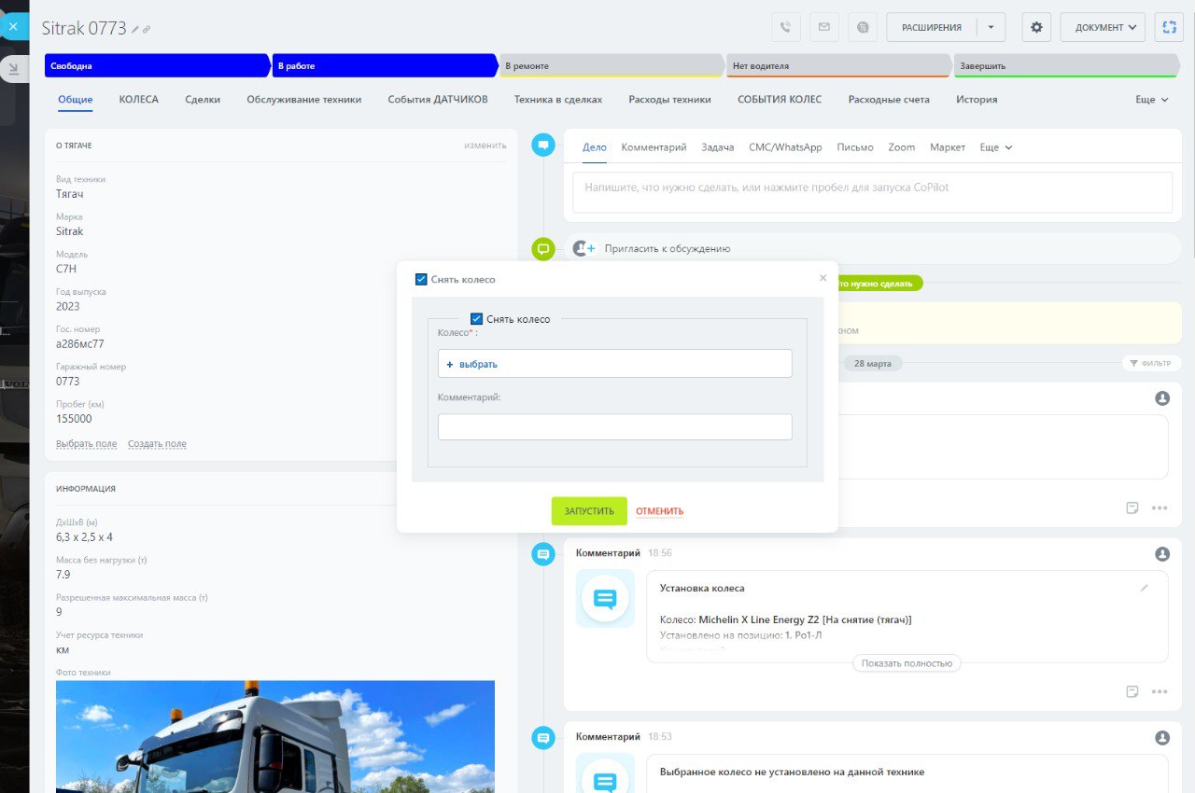Click изменить in the О ТЯГАЧЕ section

(x=485, y=146)
